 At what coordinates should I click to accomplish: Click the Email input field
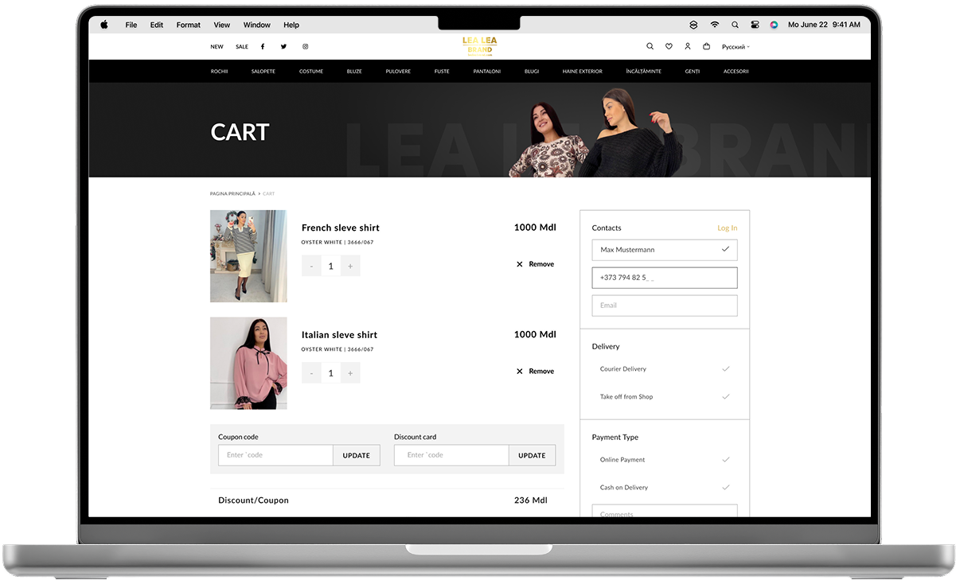pyautogui.click(x=664, y=306)
